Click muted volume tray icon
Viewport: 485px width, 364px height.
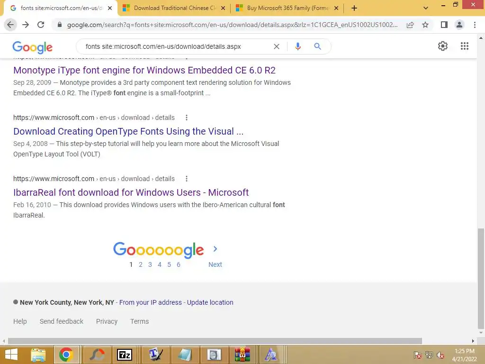pos(440,355)
